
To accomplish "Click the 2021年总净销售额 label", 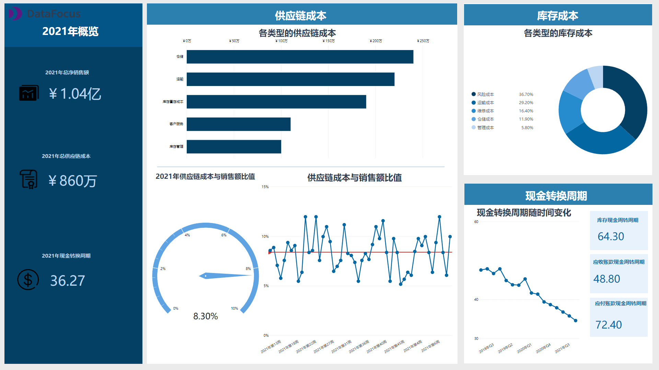I will point(67,72).
